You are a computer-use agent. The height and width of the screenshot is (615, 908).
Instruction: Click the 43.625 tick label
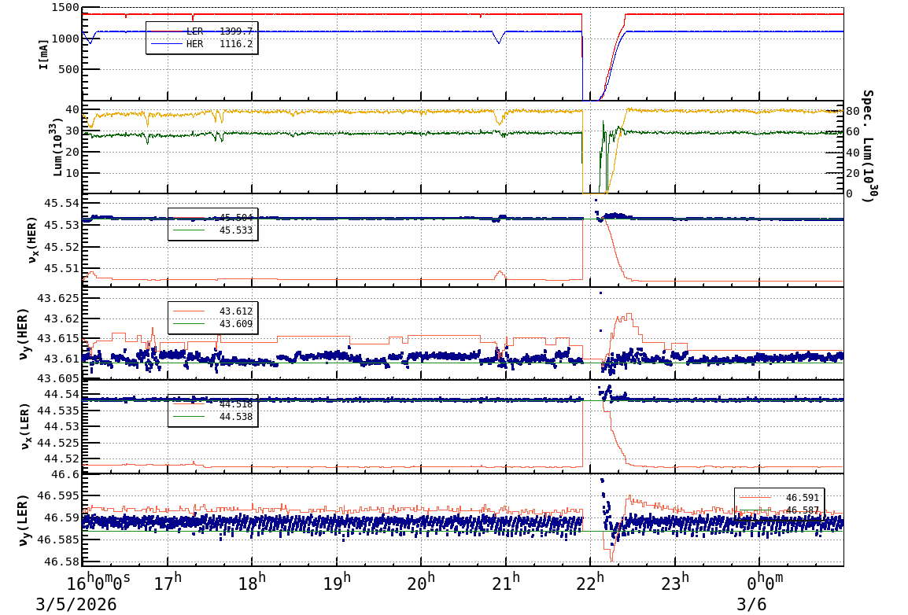(58, 299)
